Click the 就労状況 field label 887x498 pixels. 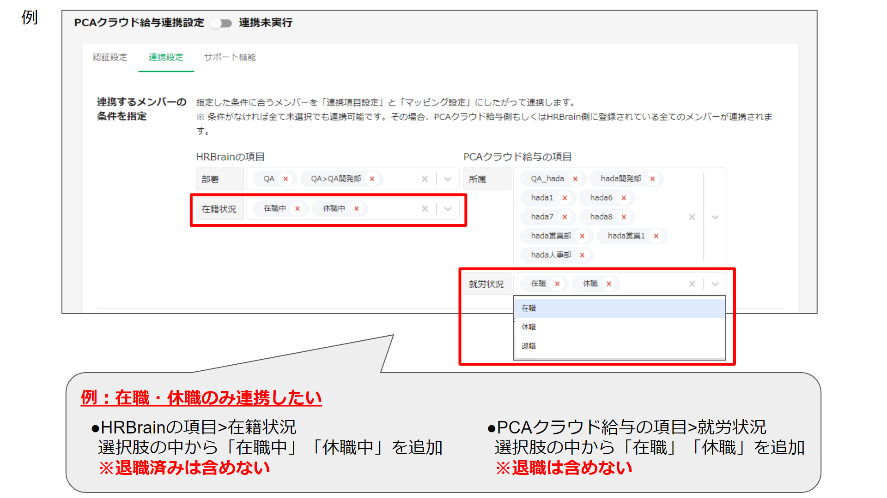click(x=487, y=284)
